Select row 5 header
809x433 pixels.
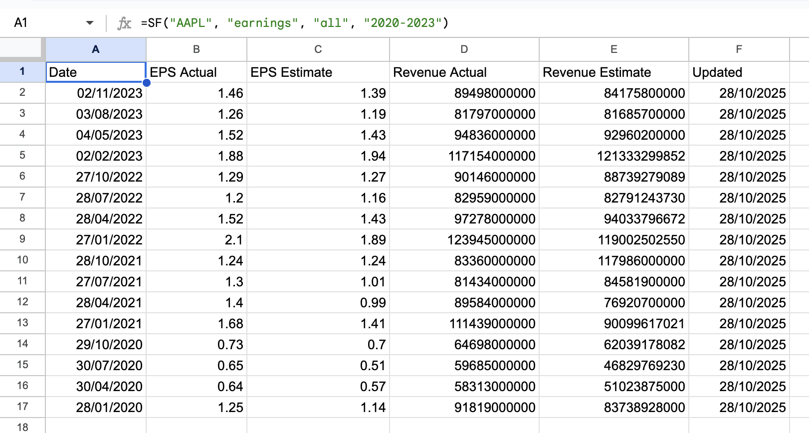pyautogui.click(x=22, y=155)
